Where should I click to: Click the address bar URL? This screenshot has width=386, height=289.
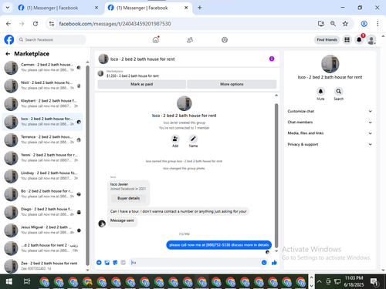pyautogui.click(x=115, y=24)
